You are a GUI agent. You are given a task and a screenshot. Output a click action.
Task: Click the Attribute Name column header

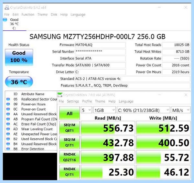pyautogui.click(x=33, y=94)
